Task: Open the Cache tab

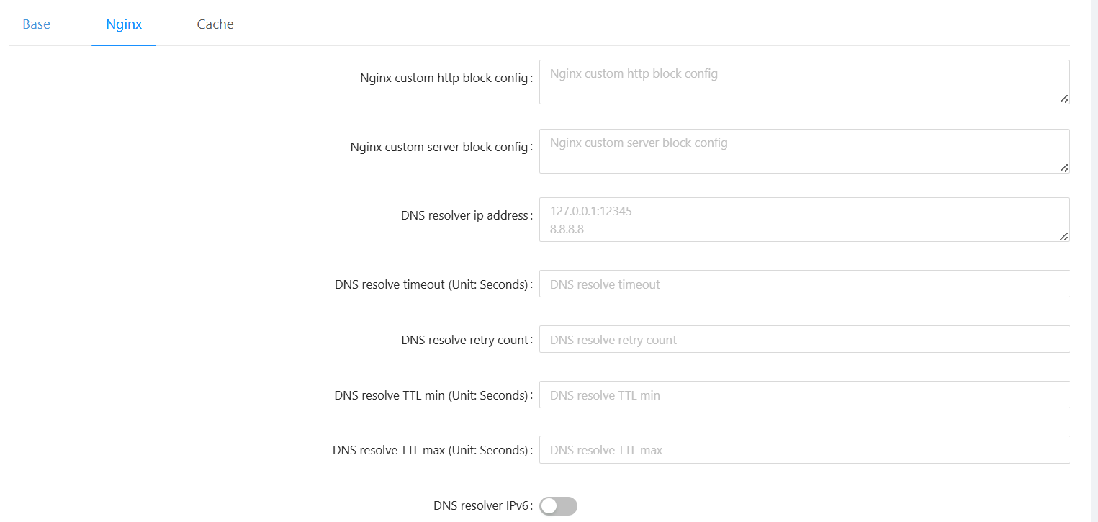Action: [x=215, y=24]
